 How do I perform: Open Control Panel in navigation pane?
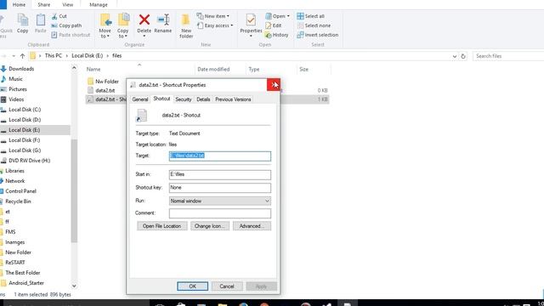click(x=20, y=191)
